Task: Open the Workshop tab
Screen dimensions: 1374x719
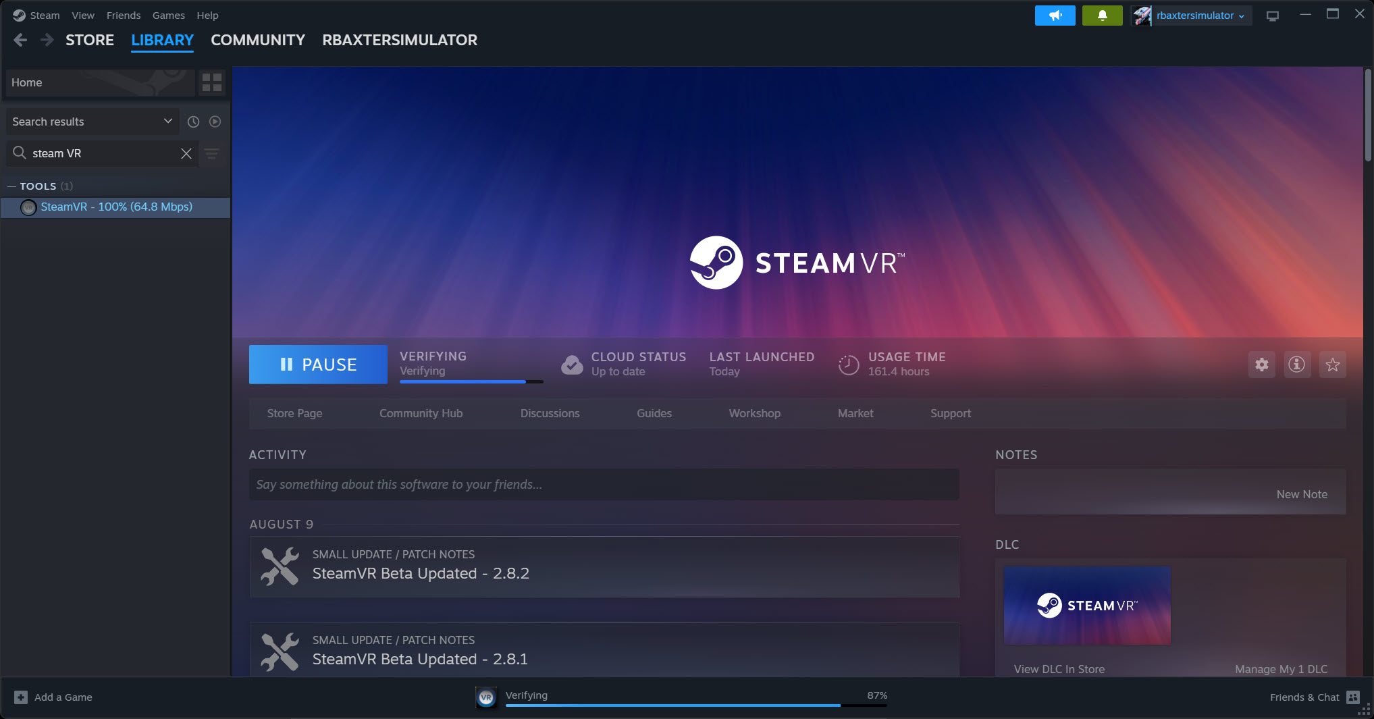Action: 754,413
